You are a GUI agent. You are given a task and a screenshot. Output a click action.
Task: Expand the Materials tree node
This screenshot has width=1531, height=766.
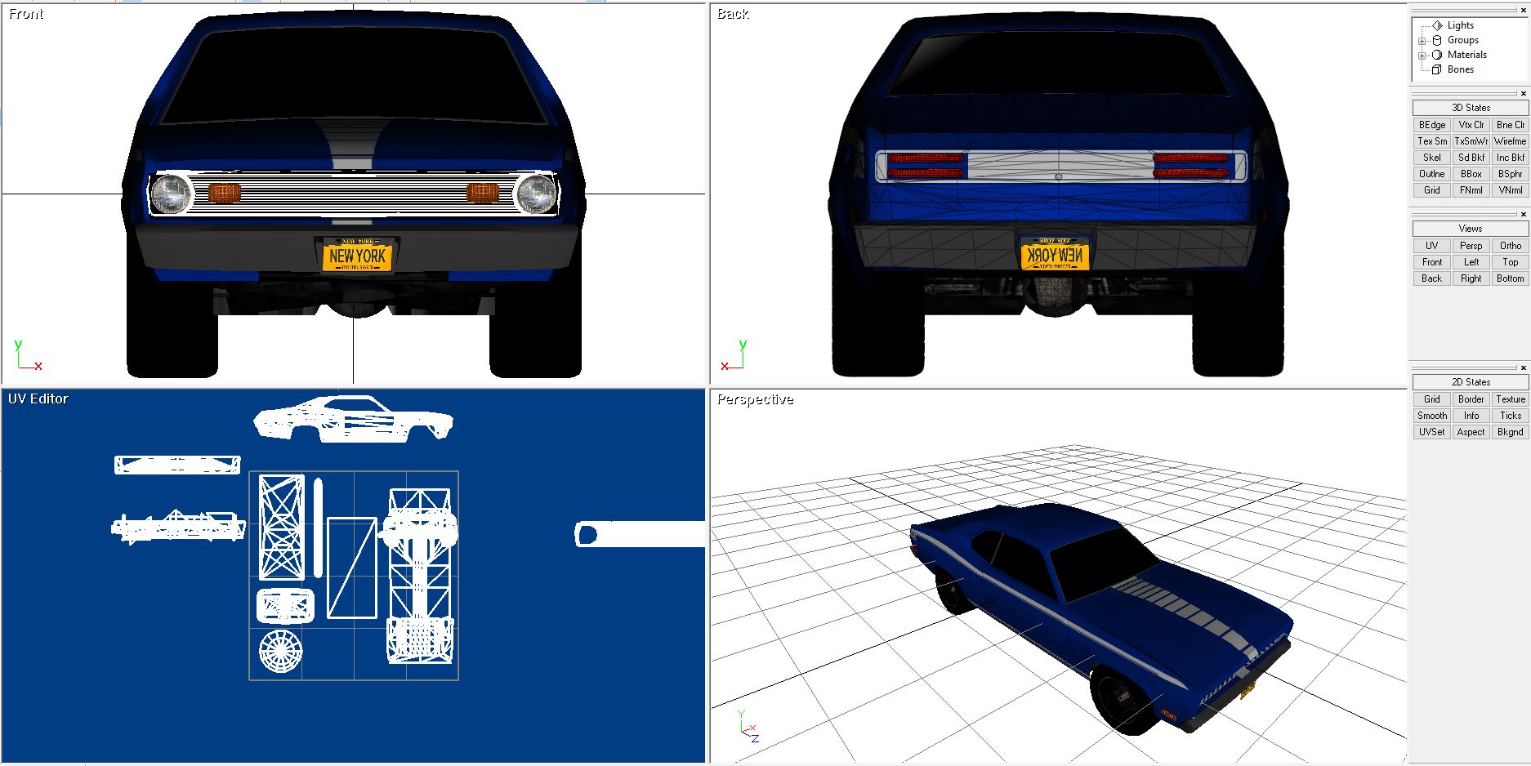pos(1422,56)
